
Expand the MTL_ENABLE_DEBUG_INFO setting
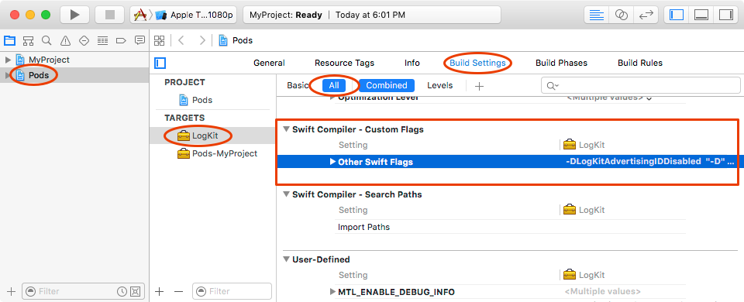(332, 292)
